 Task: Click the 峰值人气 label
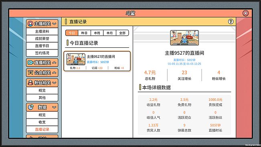[153, 118]
